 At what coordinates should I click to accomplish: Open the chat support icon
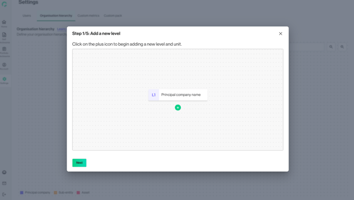click(x=4, y=172)
